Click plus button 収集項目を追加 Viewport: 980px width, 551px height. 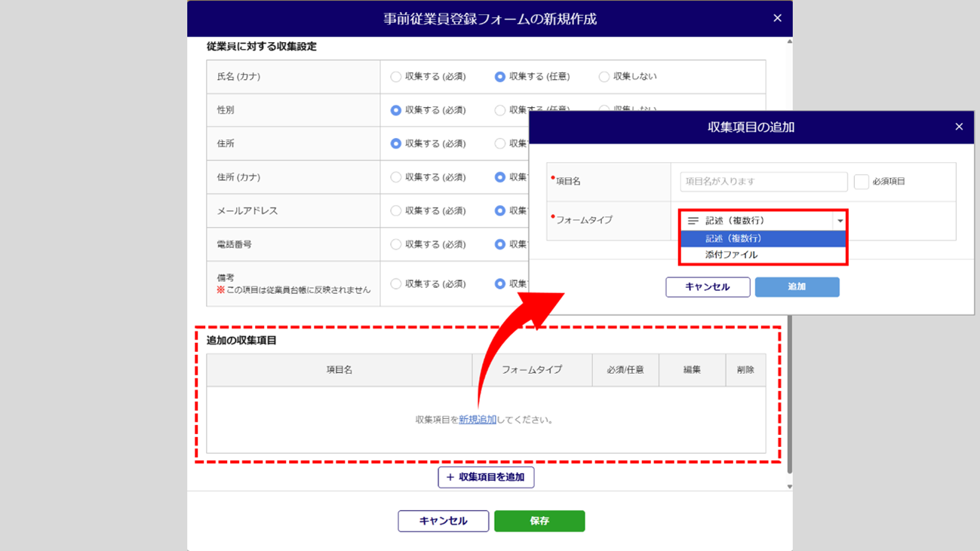(486, 477)
